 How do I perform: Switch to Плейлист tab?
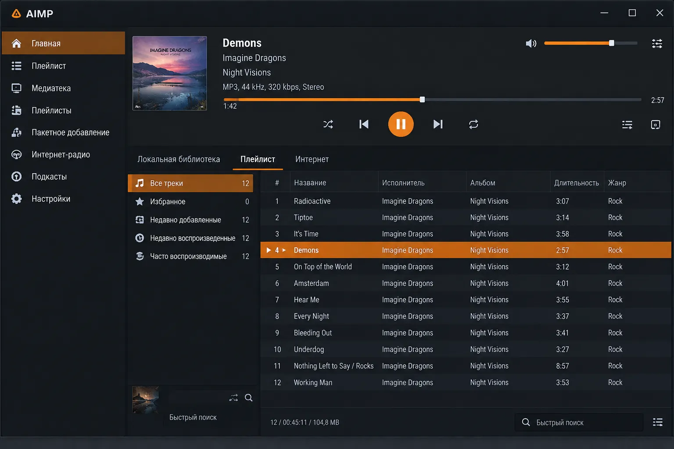click(x=258, y=159)
